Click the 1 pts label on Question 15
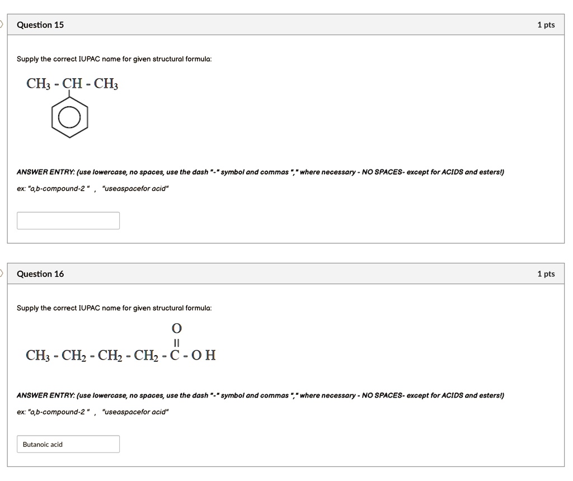Image resolution: width=573 pixels, height=481 pixels. pos(546,25)
